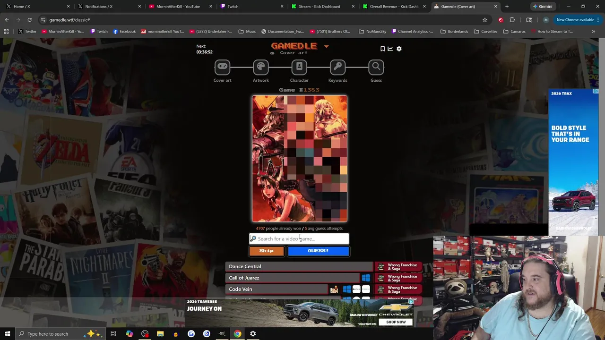
Task: Open the Cover art stage icon
Action: coord(222,67)
